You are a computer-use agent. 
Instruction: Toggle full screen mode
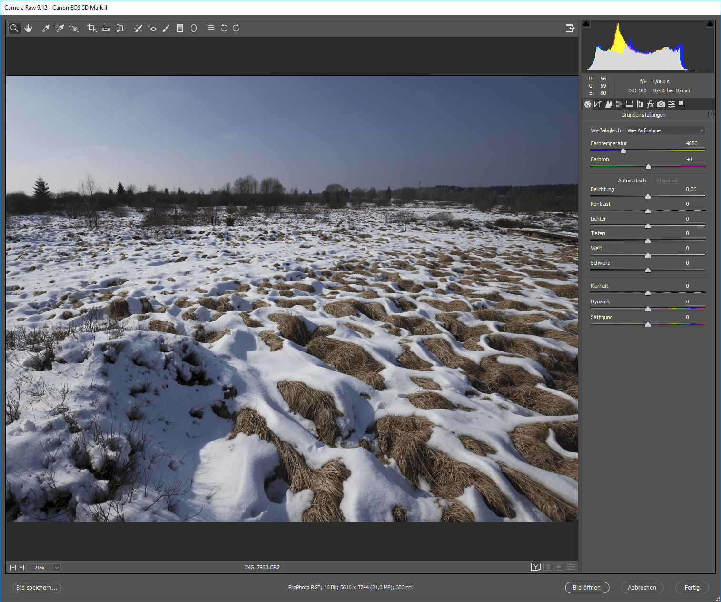pyautogui.click(x=570, y=28)
